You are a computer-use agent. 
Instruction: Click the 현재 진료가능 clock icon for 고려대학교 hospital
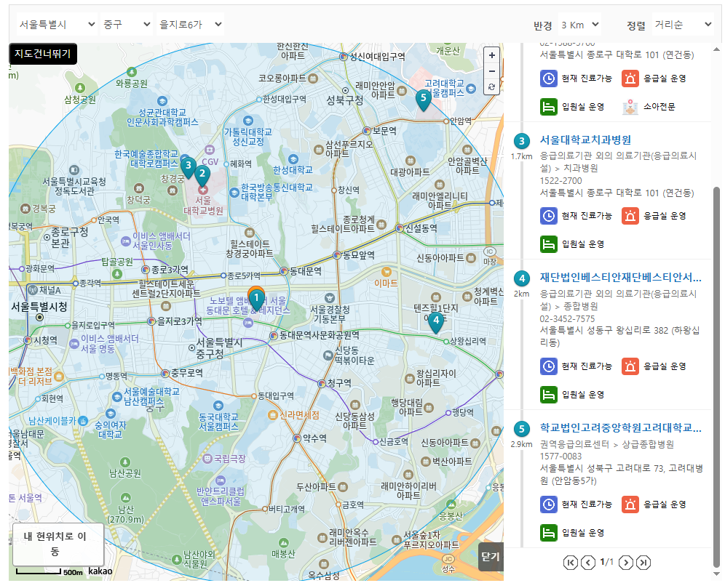[548, 504]
